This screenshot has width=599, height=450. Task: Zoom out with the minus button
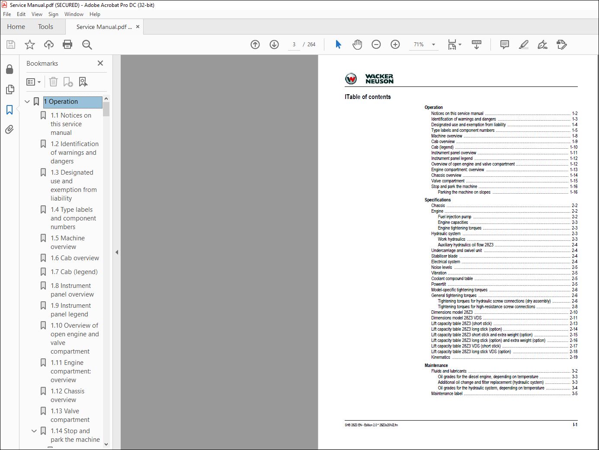point(376,45)
